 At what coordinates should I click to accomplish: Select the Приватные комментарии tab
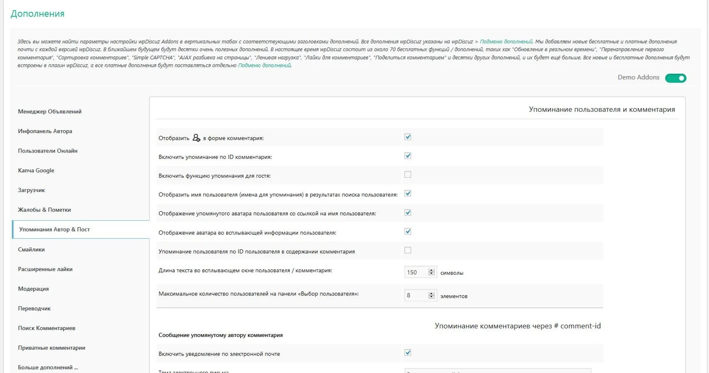click(52, 348)
